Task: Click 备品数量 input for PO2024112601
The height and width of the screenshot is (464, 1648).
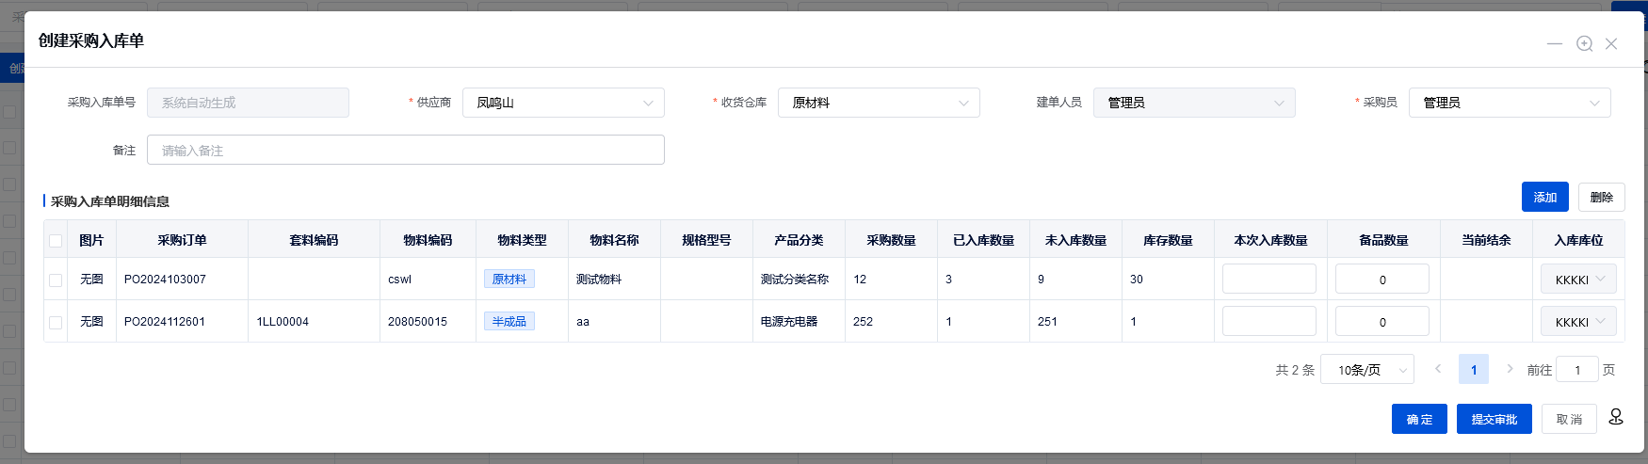Action: coord(1382,322)
